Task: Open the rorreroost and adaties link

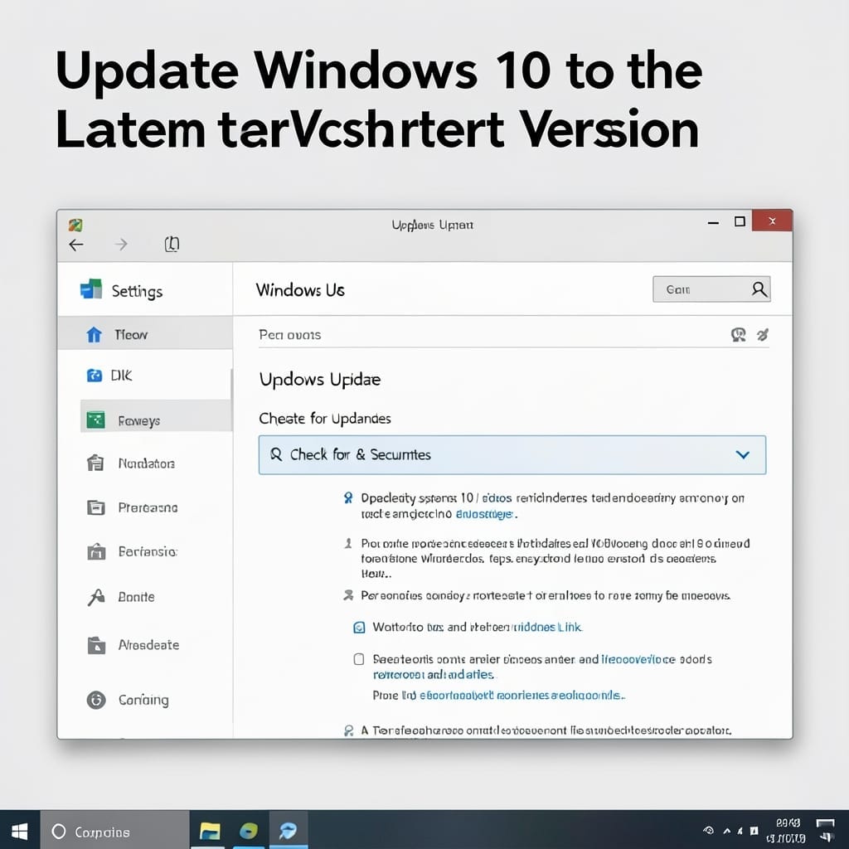Action: (x=434, y=675)
